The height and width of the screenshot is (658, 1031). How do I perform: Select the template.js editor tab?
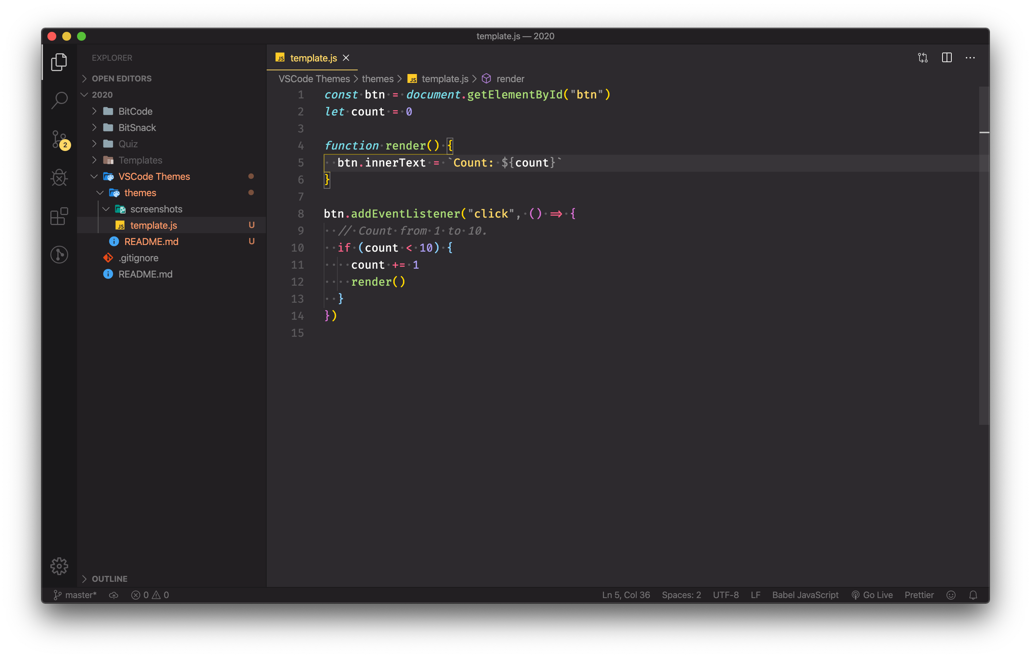(x=313, y=58)
